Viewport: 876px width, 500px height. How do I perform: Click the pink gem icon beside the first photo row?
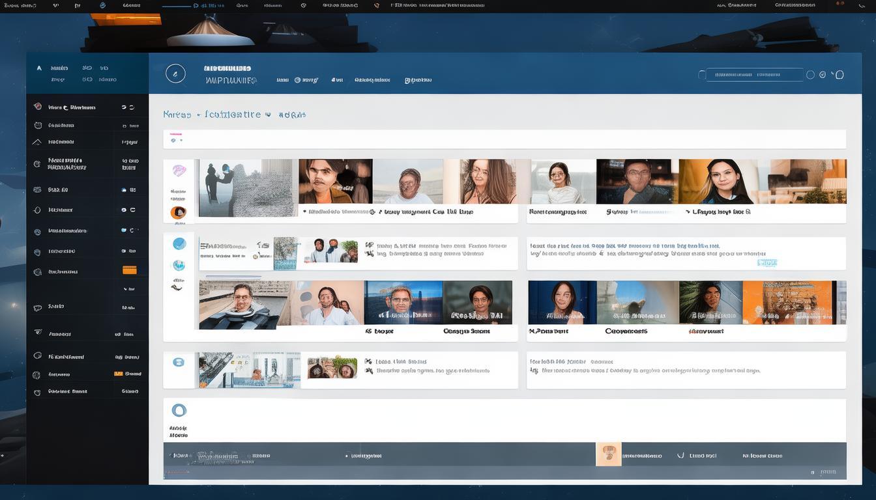click(179, 171)
